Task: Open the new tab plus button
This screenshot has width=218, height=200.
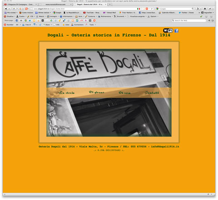Action: (x=110, y=5)
